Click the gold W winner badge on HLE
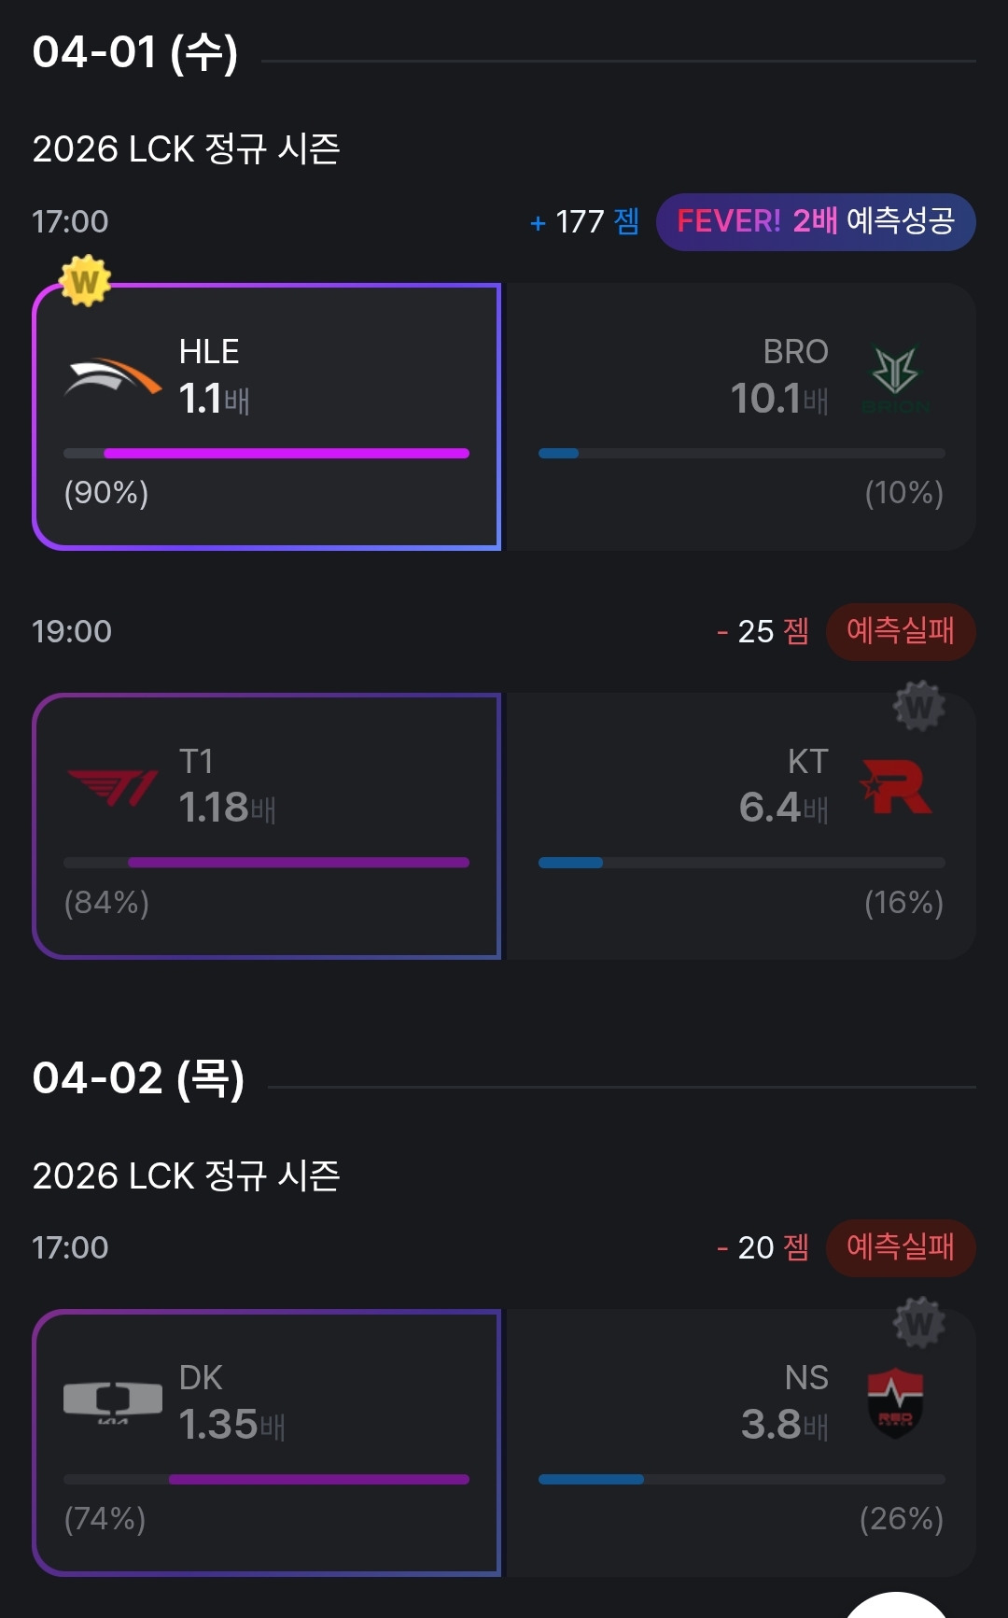 point(85,281)
